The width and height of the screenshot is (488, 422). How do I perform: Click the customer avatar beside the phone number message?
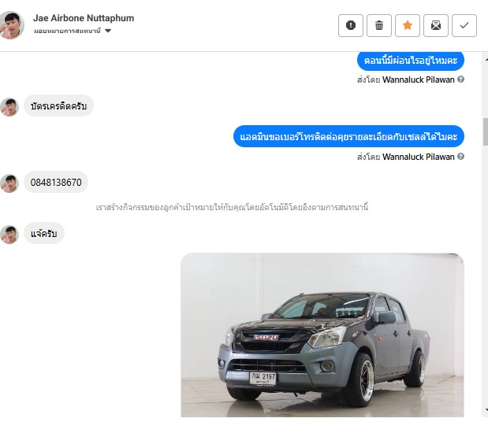point(9,183)
